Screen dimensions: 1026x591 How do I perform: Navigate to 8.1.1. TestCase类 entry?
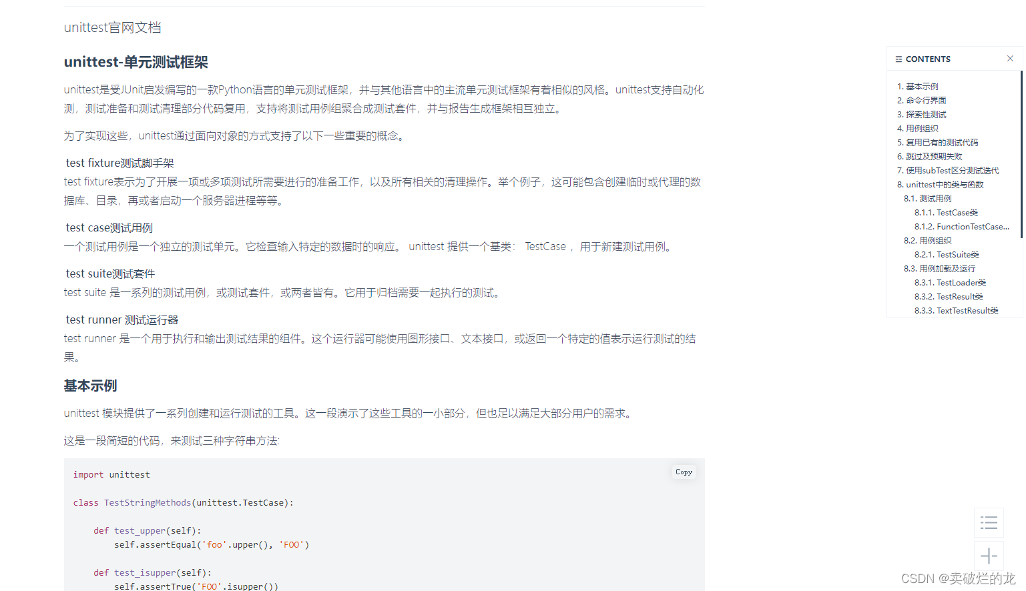coord(946,212)
